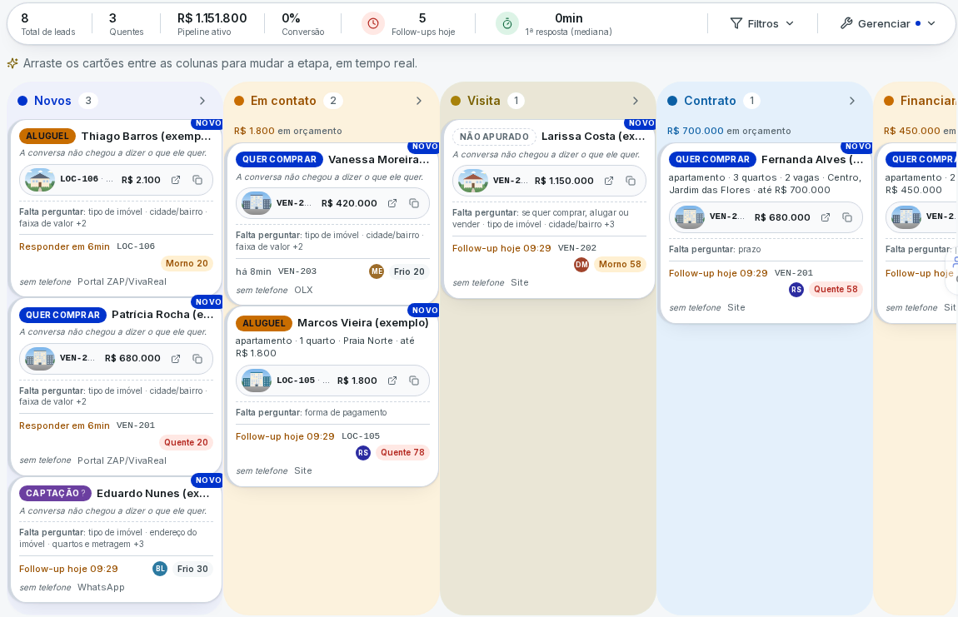Image resolution: width=958 pixels, height=617 pixels.
Task: Click QUER COMPRAR tag on Fernanda Alves card
Action: coord(712,159)
